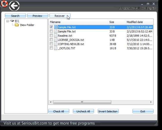Screen dimensions: 162x130
Task: Click the _OOTLOG.TXT file icon
Action: pos(56,48)
